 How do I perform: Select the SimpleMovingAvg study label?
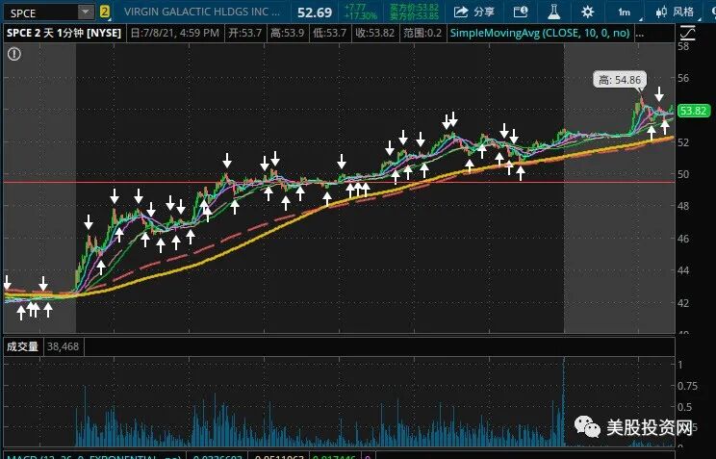(x=540, y=33)
